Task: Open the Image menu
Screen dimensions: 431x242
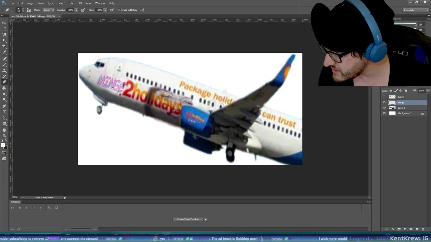Action: (30, 3)
